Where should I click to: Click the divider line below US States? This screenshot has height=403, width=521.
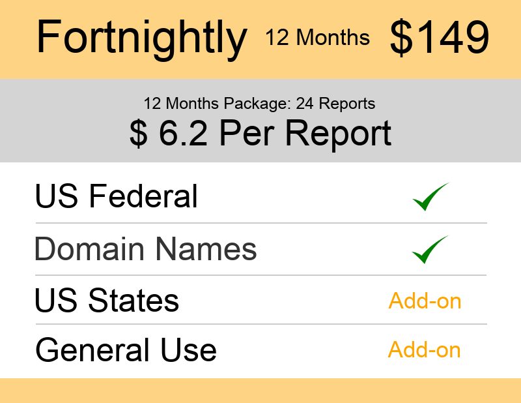point(260,324)
